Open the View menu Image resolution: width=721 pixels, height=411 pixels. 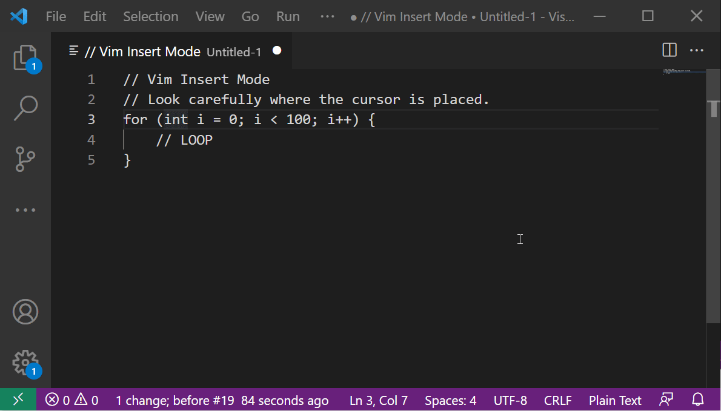tap(210, 16)
